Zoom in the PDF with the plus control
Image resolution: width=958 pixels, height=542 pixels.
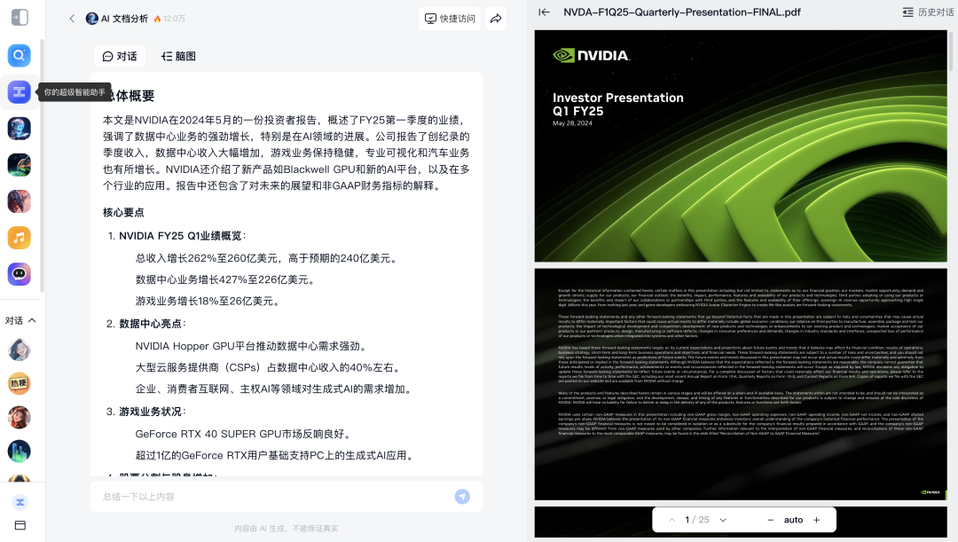(x=816, y=520)
